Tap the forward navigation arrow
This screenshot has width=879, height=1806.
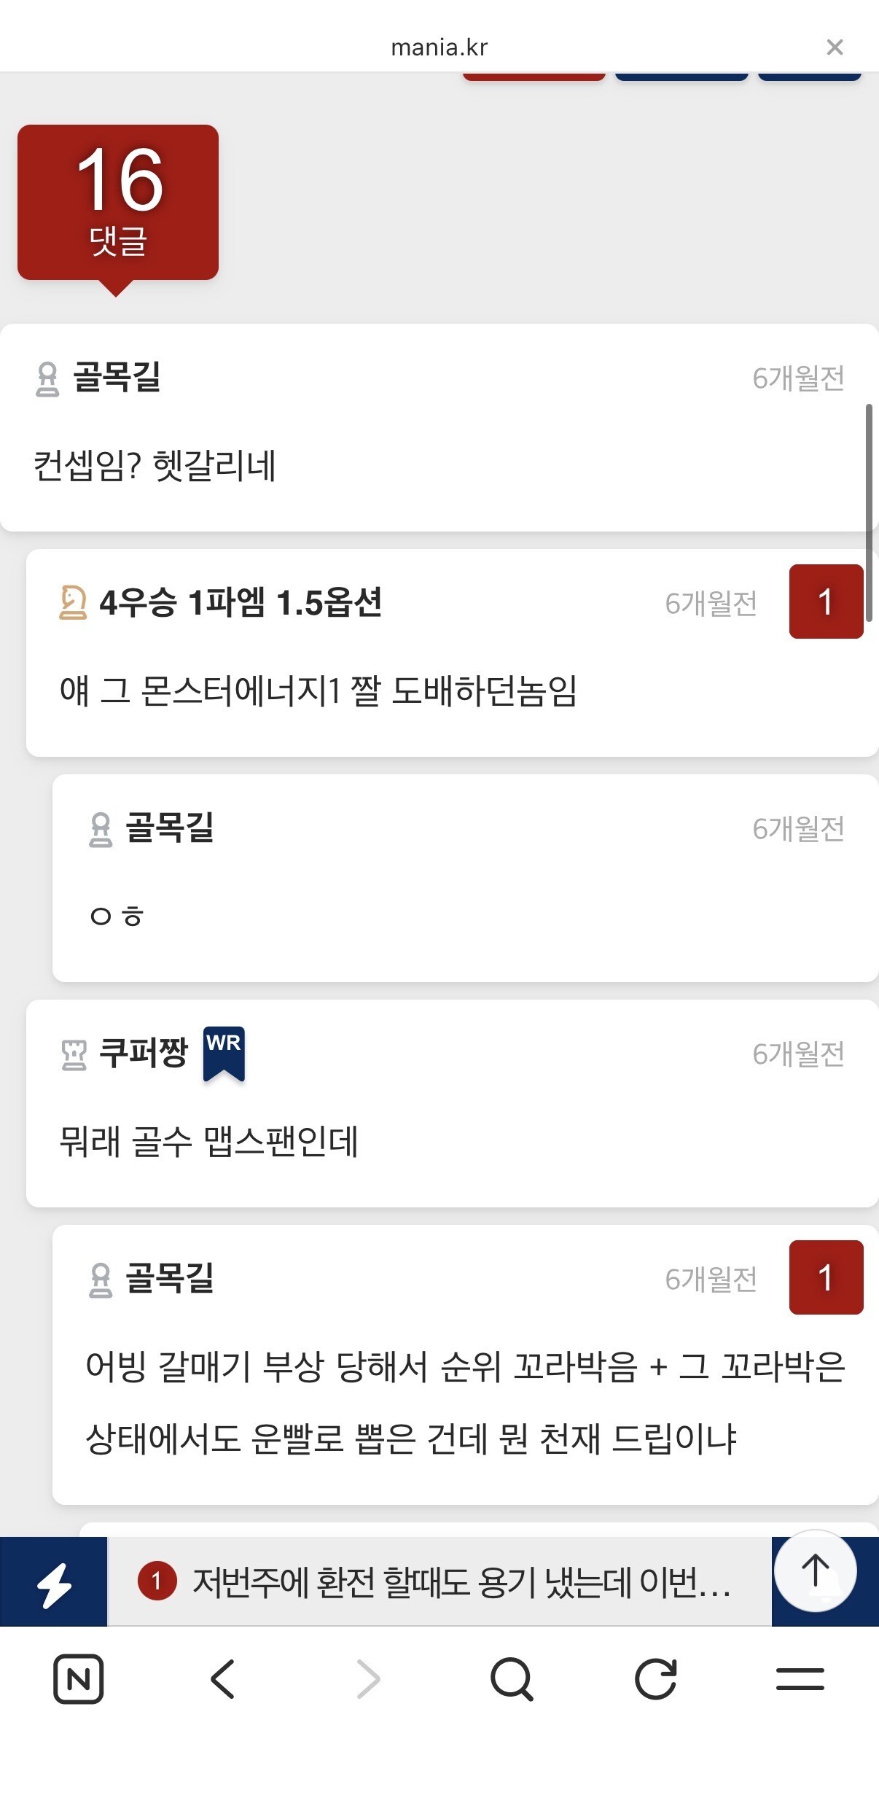[x=368, y=1679]
